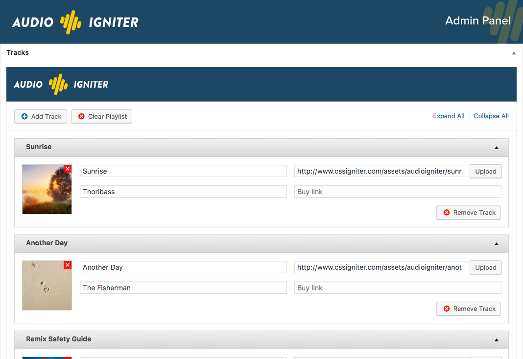This screenshot has width=523, height=359.
Task: Focus the Sunrise title input field
Action: 183,171
